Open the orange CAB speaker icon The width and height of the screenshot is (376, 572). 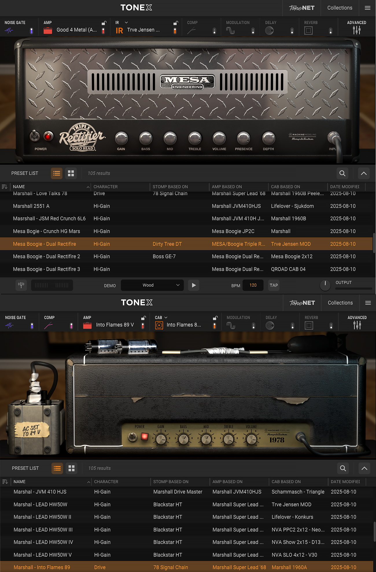159,326
